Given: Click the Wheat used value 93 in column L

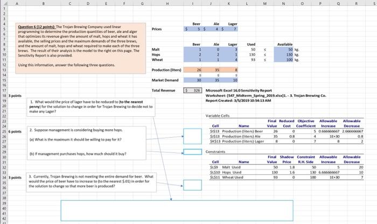Looking at the screenshot, I should 253,60.
